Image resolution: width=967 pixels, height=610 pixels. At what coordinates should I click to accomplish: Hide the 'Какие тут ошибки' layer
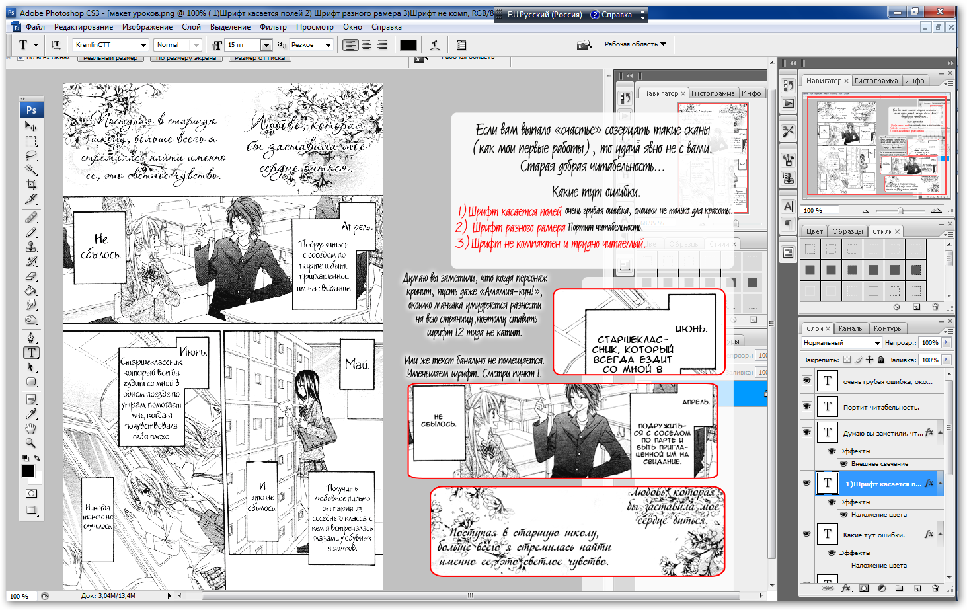806,534
